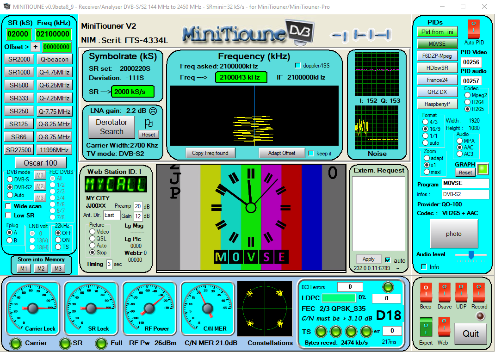Click the plus offset sign button
The width and height of the screenshot is (495, 352).
coord(35,47)
